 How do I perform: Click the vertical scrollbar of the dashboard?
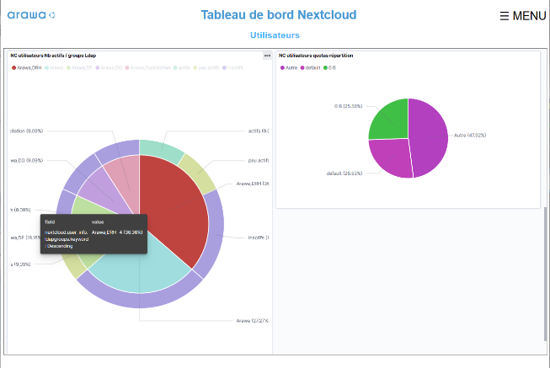tap(545, 274)
